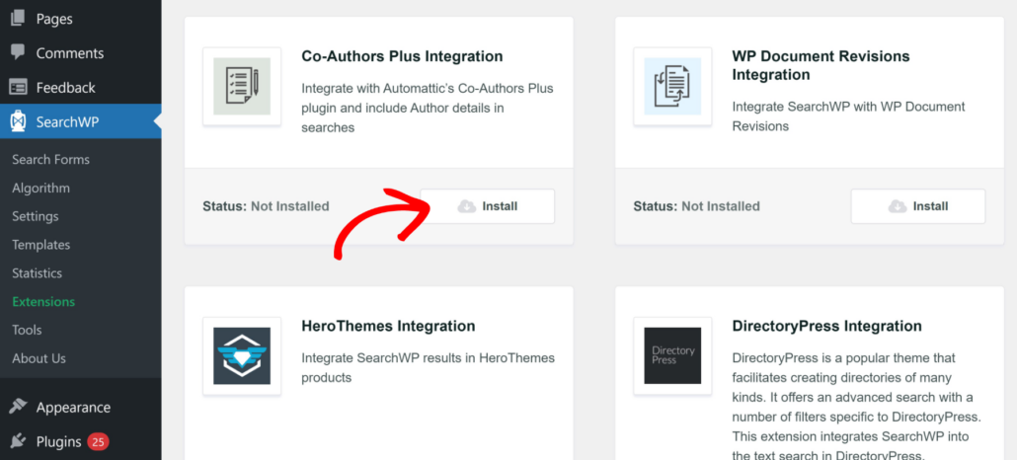Open SearchWP Settings submenu

coord(35,216)
